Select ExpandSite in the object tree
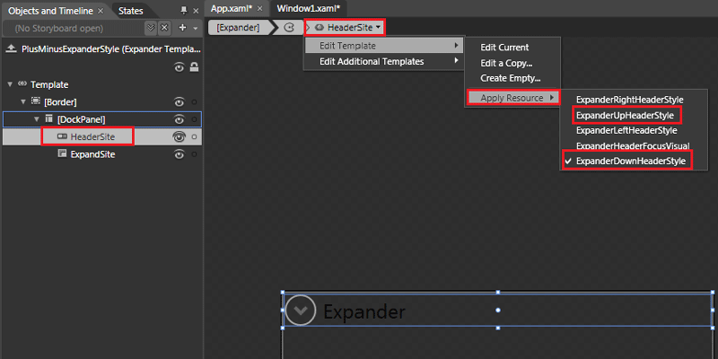This screenshot has height=359, width=718. [x=92, y=154]
